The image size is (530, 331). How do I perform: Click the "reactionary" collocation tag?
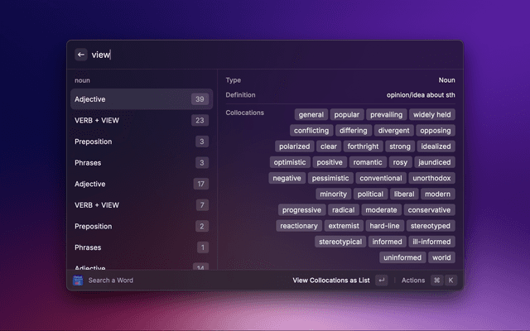pos(299,226)
